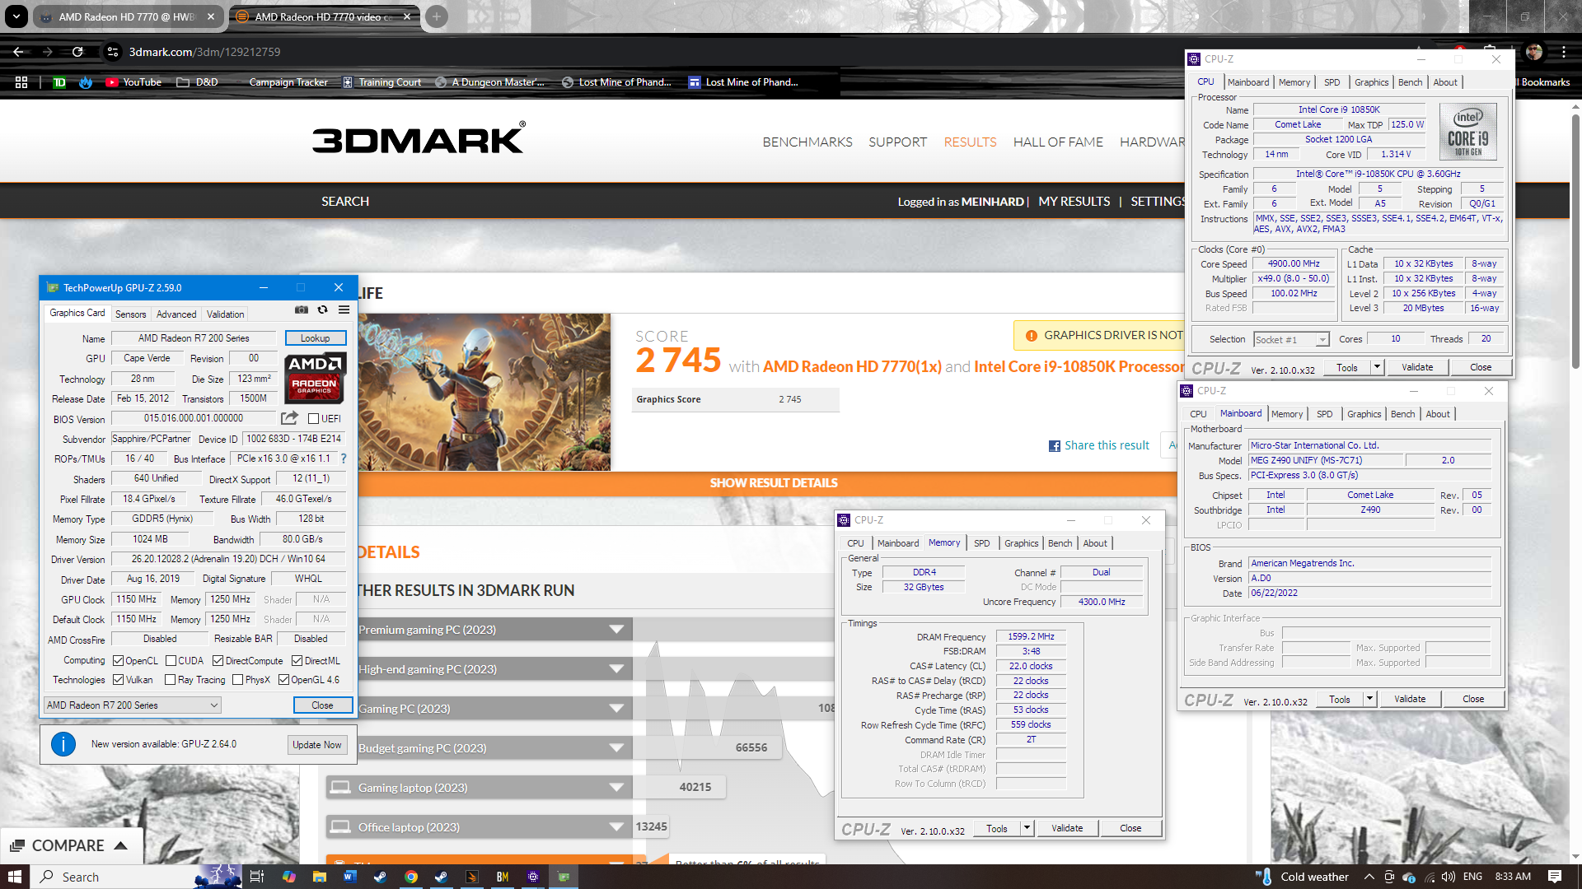The height and width of the screenshot is (889, 1582).
Task: Switch to the Sensors tab in GPU-Z
Action: 130,314
